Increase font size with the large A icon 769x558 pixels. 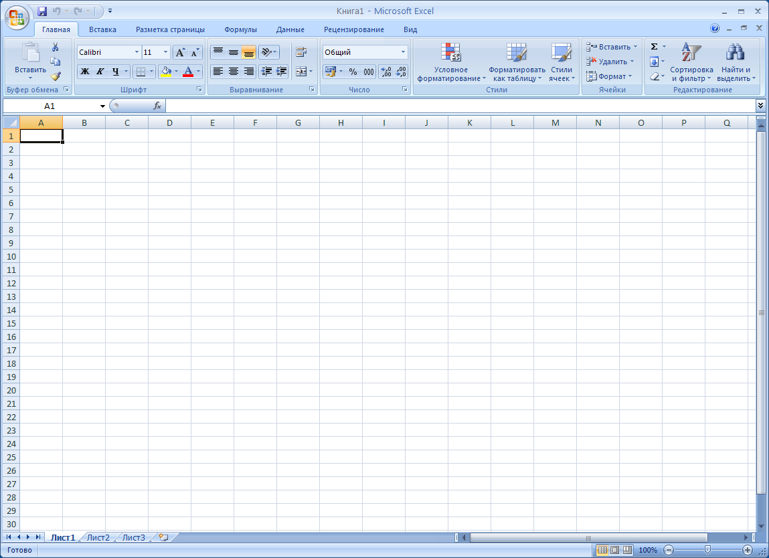(x=180, y=52)
